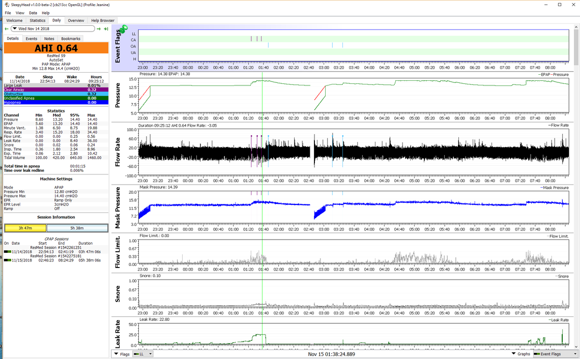This screenshot has width=580, height=359.
Task: Open the Bookmarks sub-tab
Action: click(x=71, y=39)
